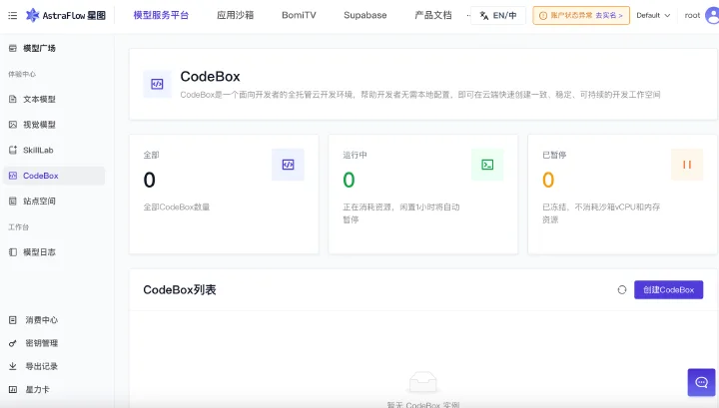The image size is (719, 408).
Task: Switch to the 应用沙箱 tab
Action: [236, 15]
